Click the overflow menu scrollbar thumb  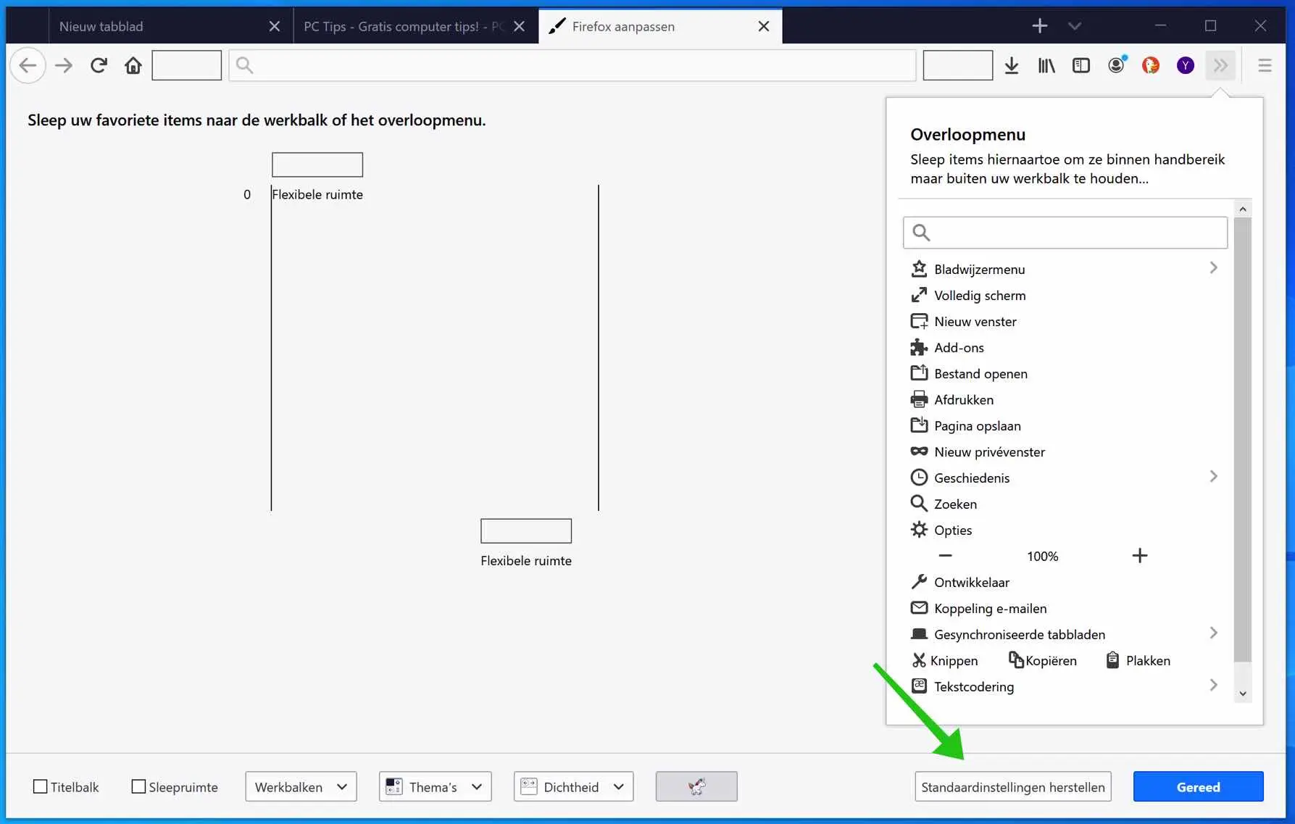point(1243,440)
